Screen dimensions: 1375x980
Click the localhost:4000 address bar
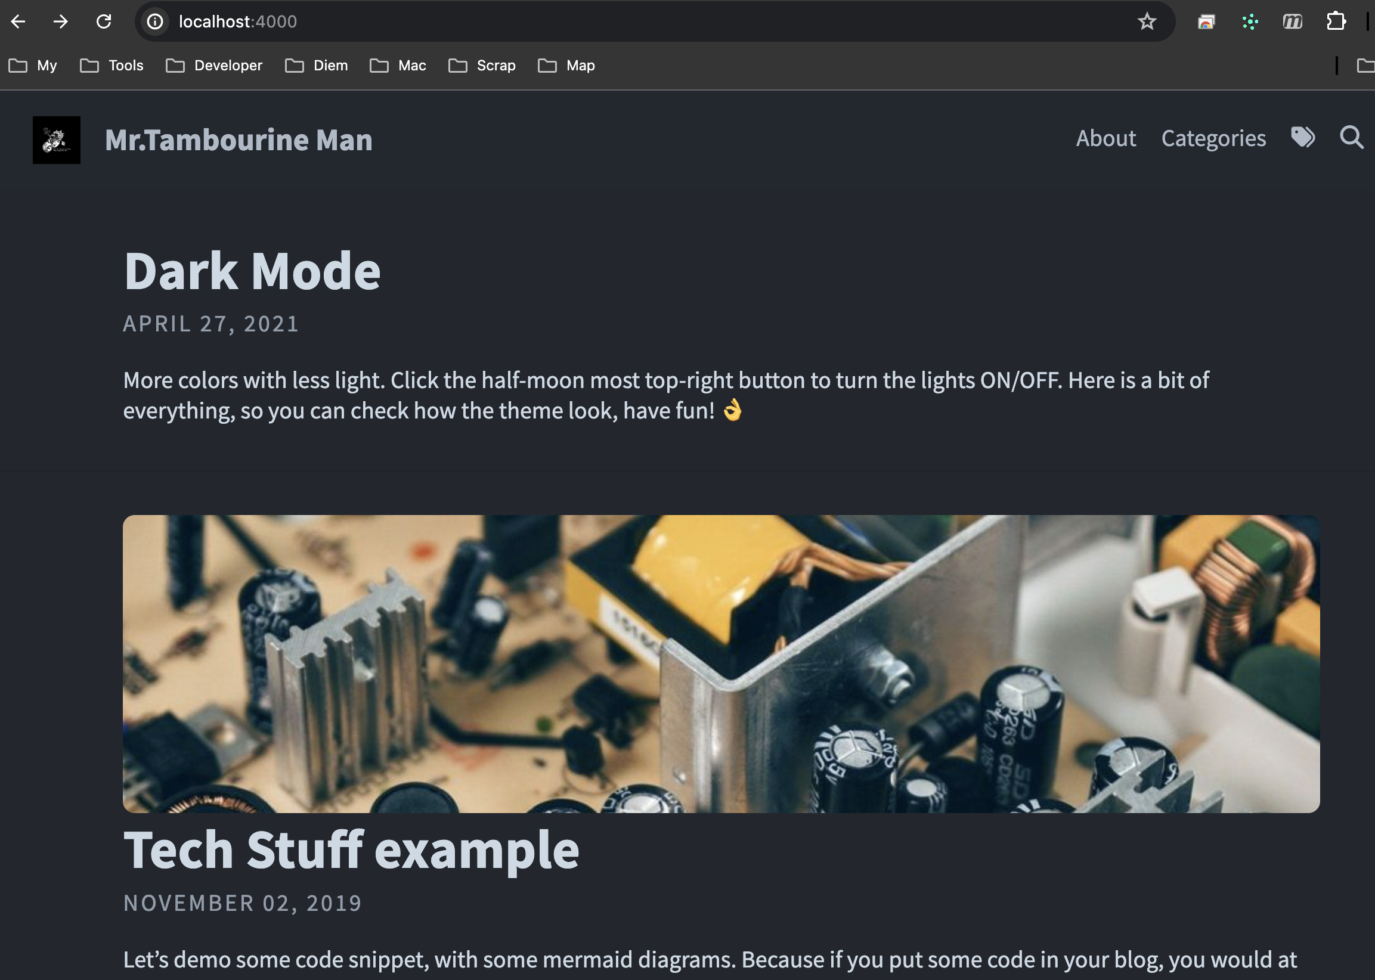point(603,21)
